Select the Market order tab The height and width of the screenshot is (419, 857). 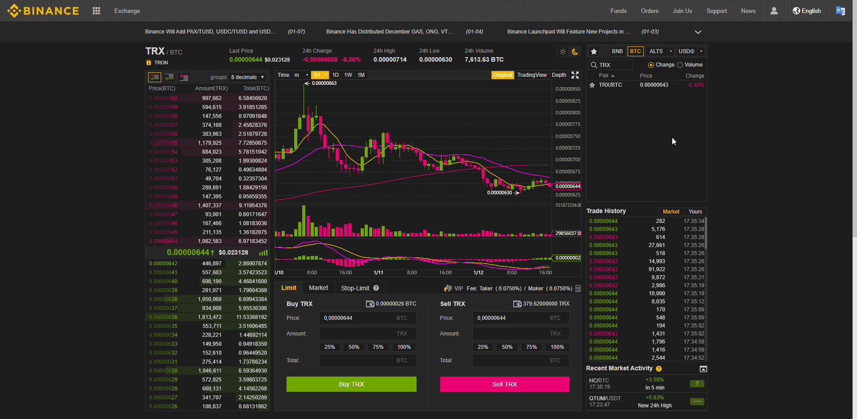pos(318,288)
